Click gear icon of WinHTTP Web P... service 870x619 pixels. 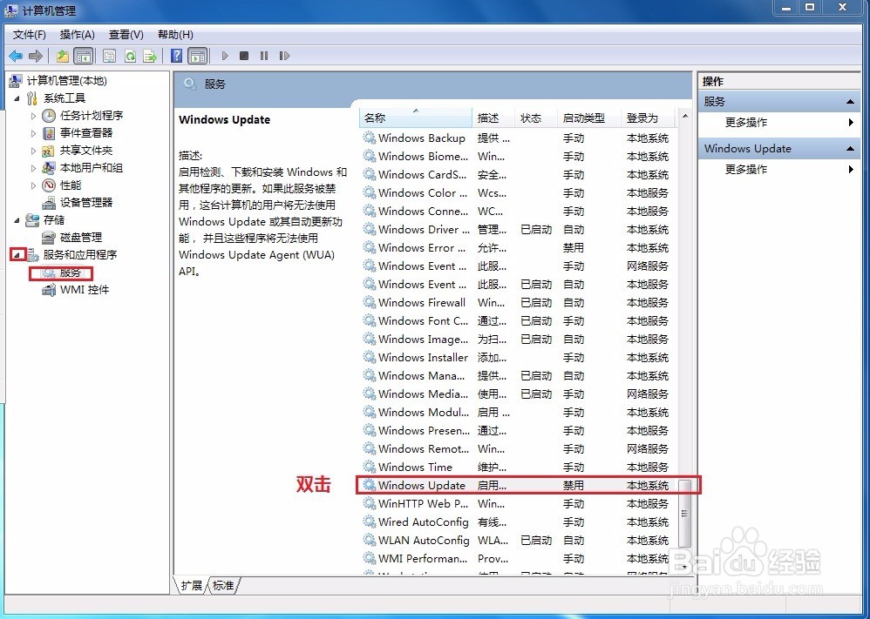pos(369,503)
